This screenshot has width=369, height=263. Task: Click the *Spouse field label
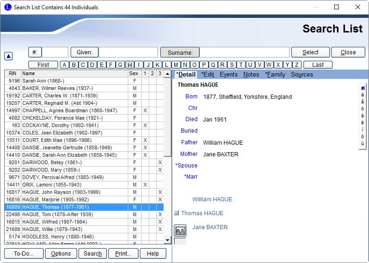coord(186,165)
